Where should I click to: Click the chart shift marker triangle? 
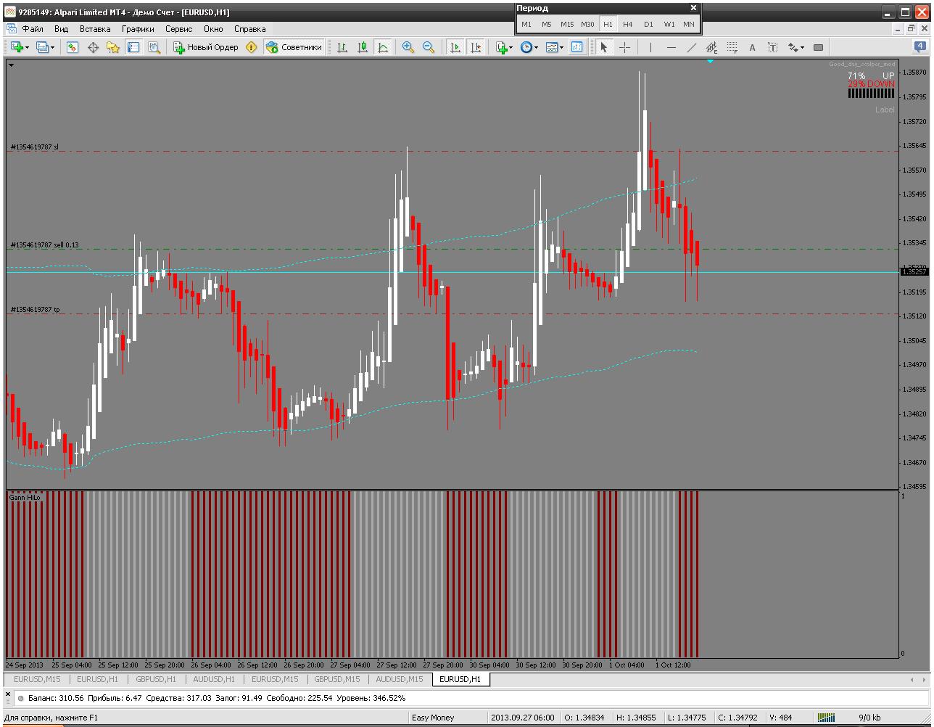coord(710,62)
